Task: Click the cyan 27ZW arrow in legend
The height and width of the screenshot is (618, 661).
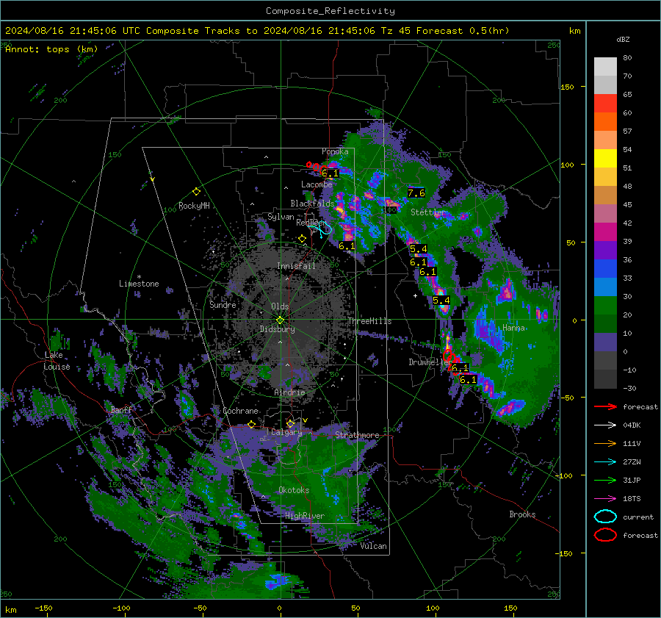Action: coord(605,462)
